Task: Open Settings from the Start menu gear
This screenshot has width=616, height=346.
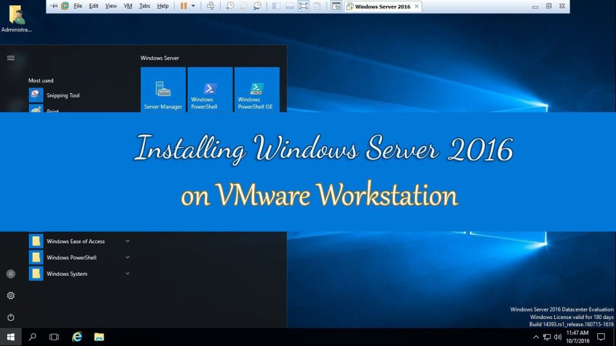Action: point(10,296)
